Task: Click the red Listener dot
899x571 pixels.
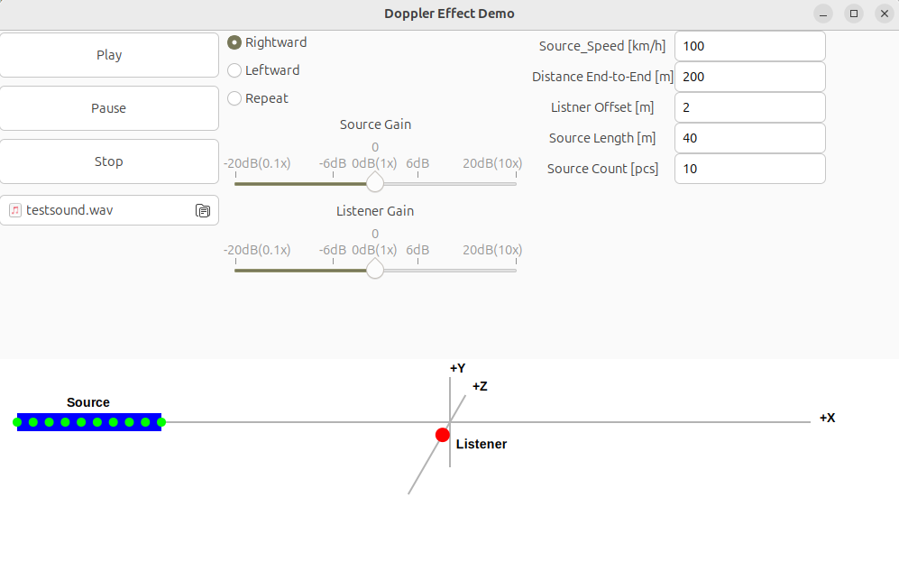Action: coord(443,435)
